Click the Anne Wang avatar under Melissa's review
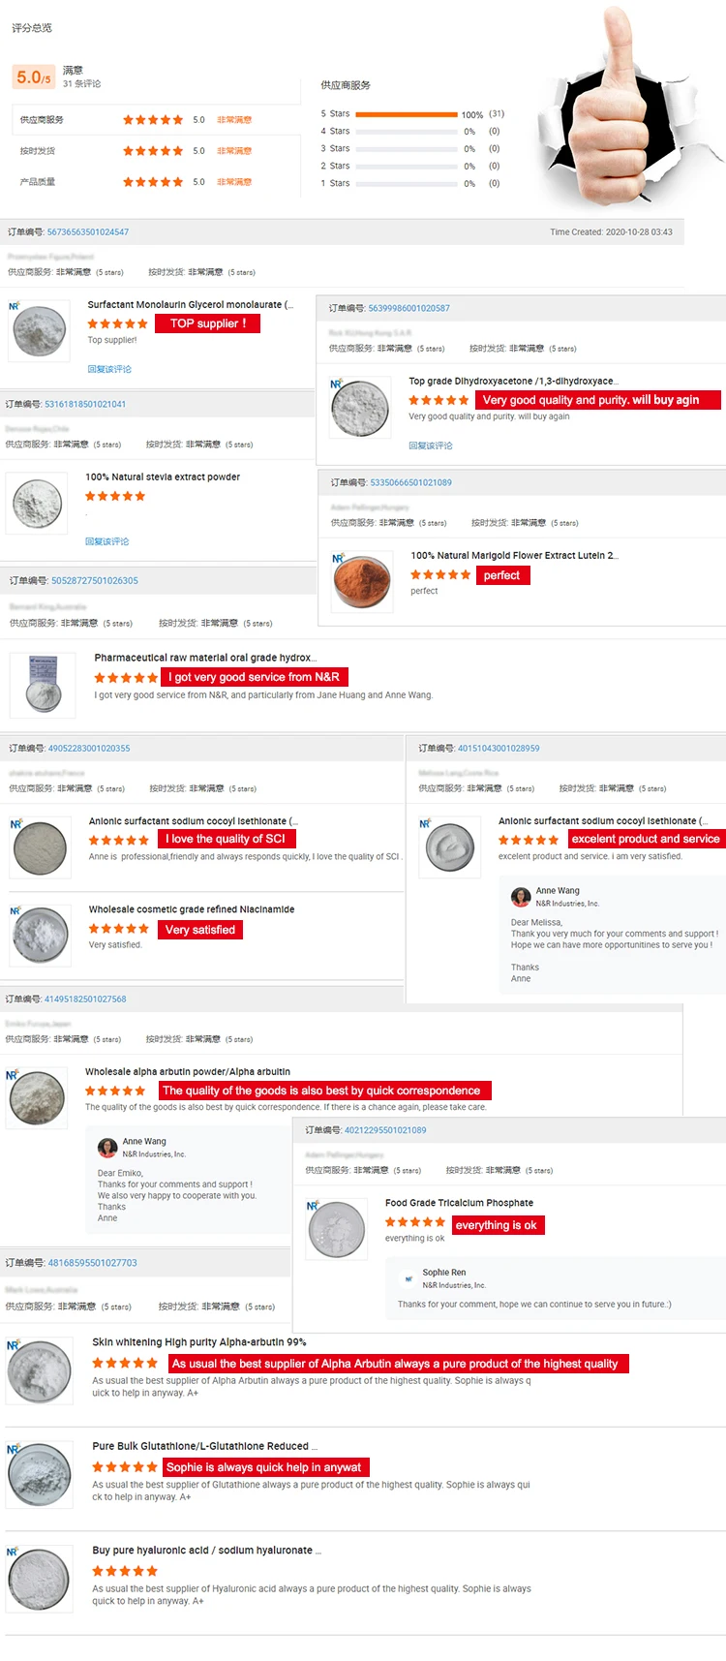Viewport: 726px width, 1661px height. point(521,896)
